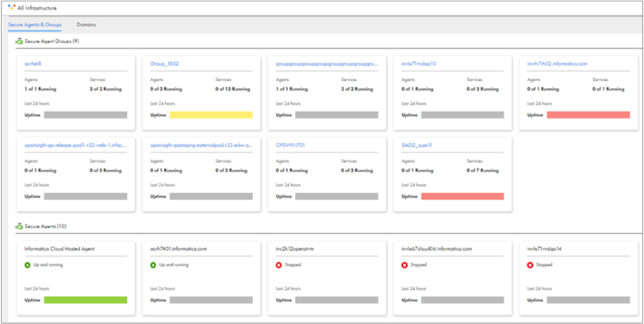The image size is (644, 324).
Task: Click 'Stopped' text on invlx71mdqa14 card
Action: (x=544, y=265)
